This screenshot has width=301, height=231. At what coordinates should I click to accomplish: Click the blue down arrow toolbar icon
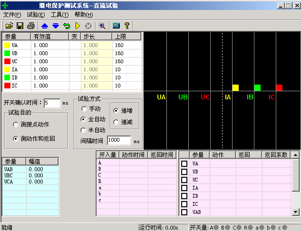(x=55, y=26)
